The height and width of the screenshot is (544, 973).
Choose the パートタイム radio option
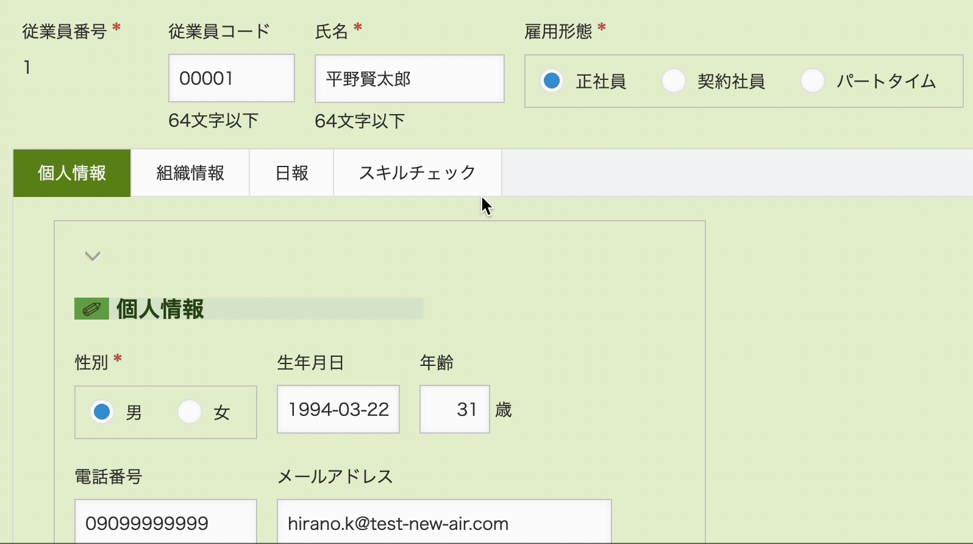tap(813, 81)
